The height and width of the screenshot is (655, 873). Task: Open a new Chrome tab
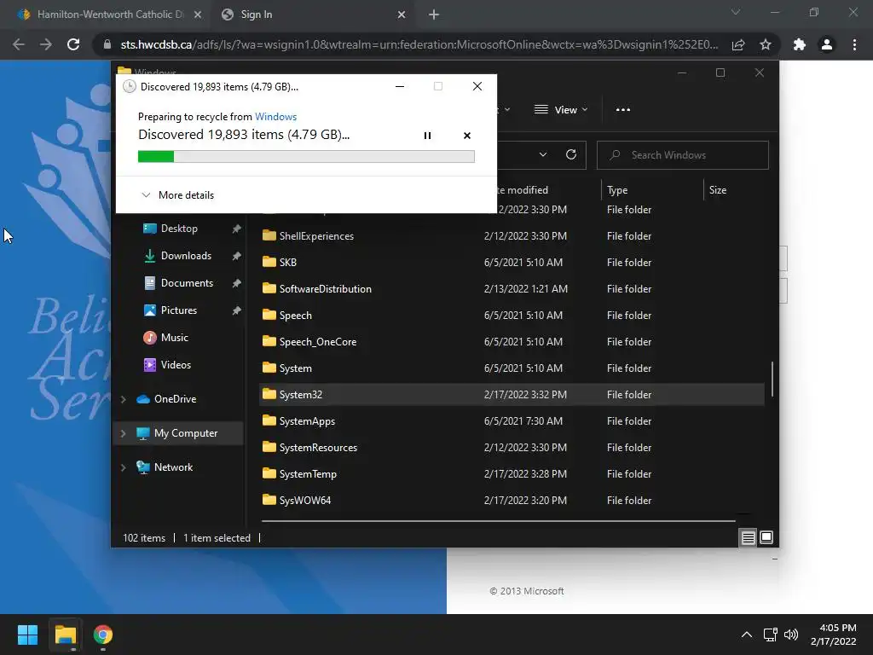pyautogui.click(x=434, y=14)
